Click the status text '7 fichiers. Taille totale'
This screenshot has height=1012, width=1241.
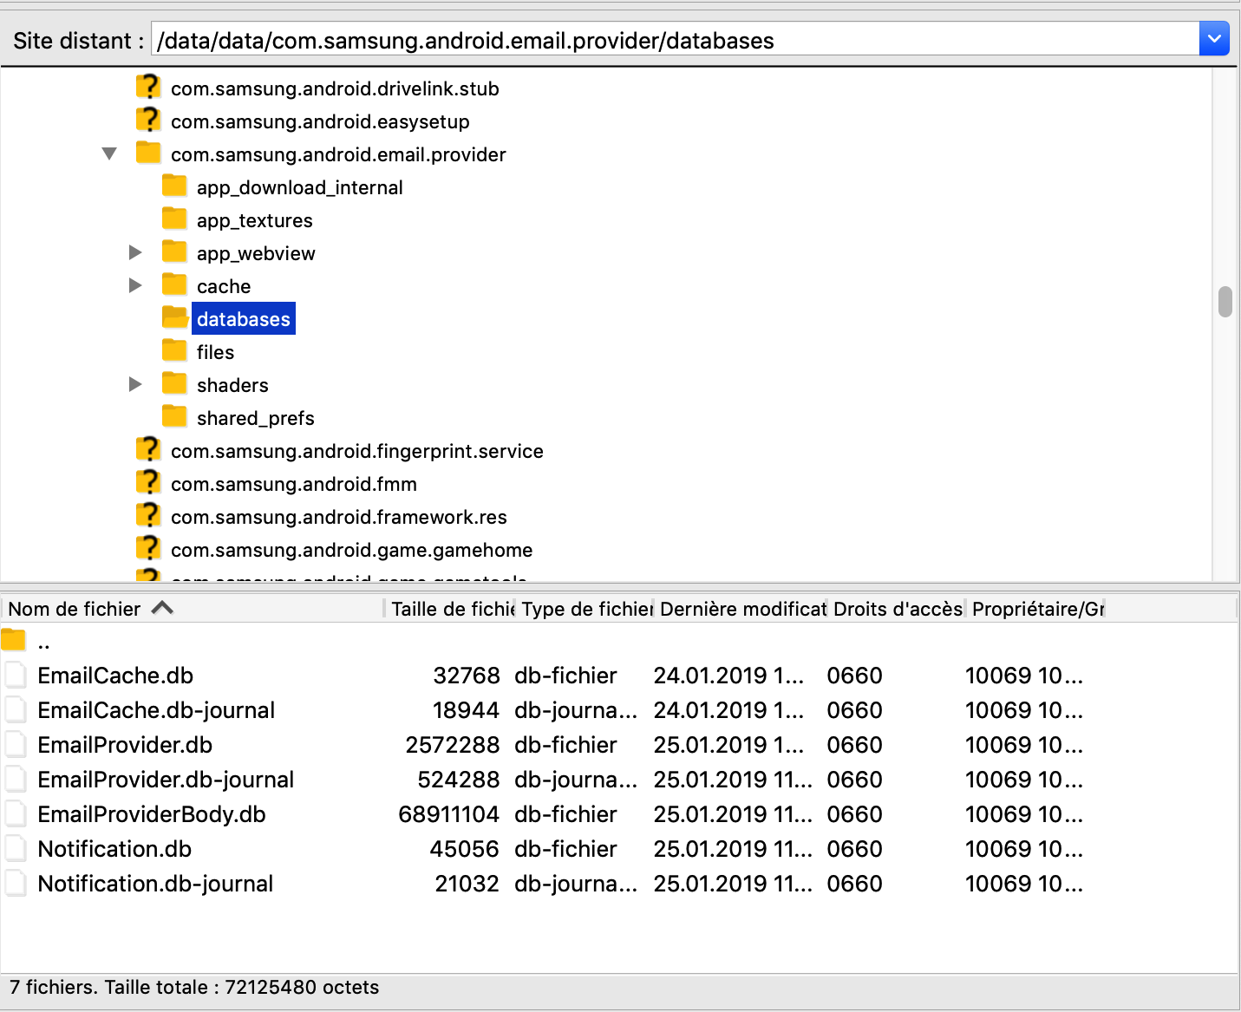click(x=194, y=987)
